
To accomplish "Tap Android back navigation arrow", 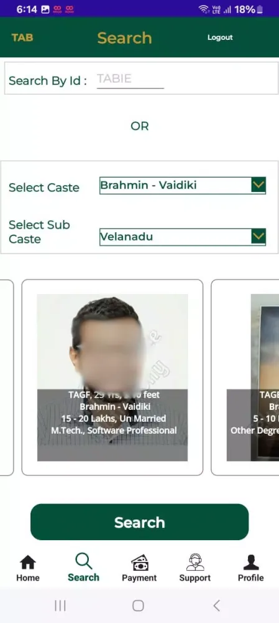I will tap(216, 606).
